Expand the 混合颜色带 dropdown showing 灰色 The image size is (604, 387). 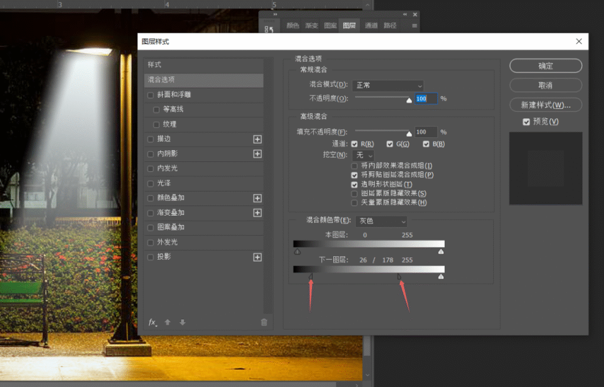381,221
